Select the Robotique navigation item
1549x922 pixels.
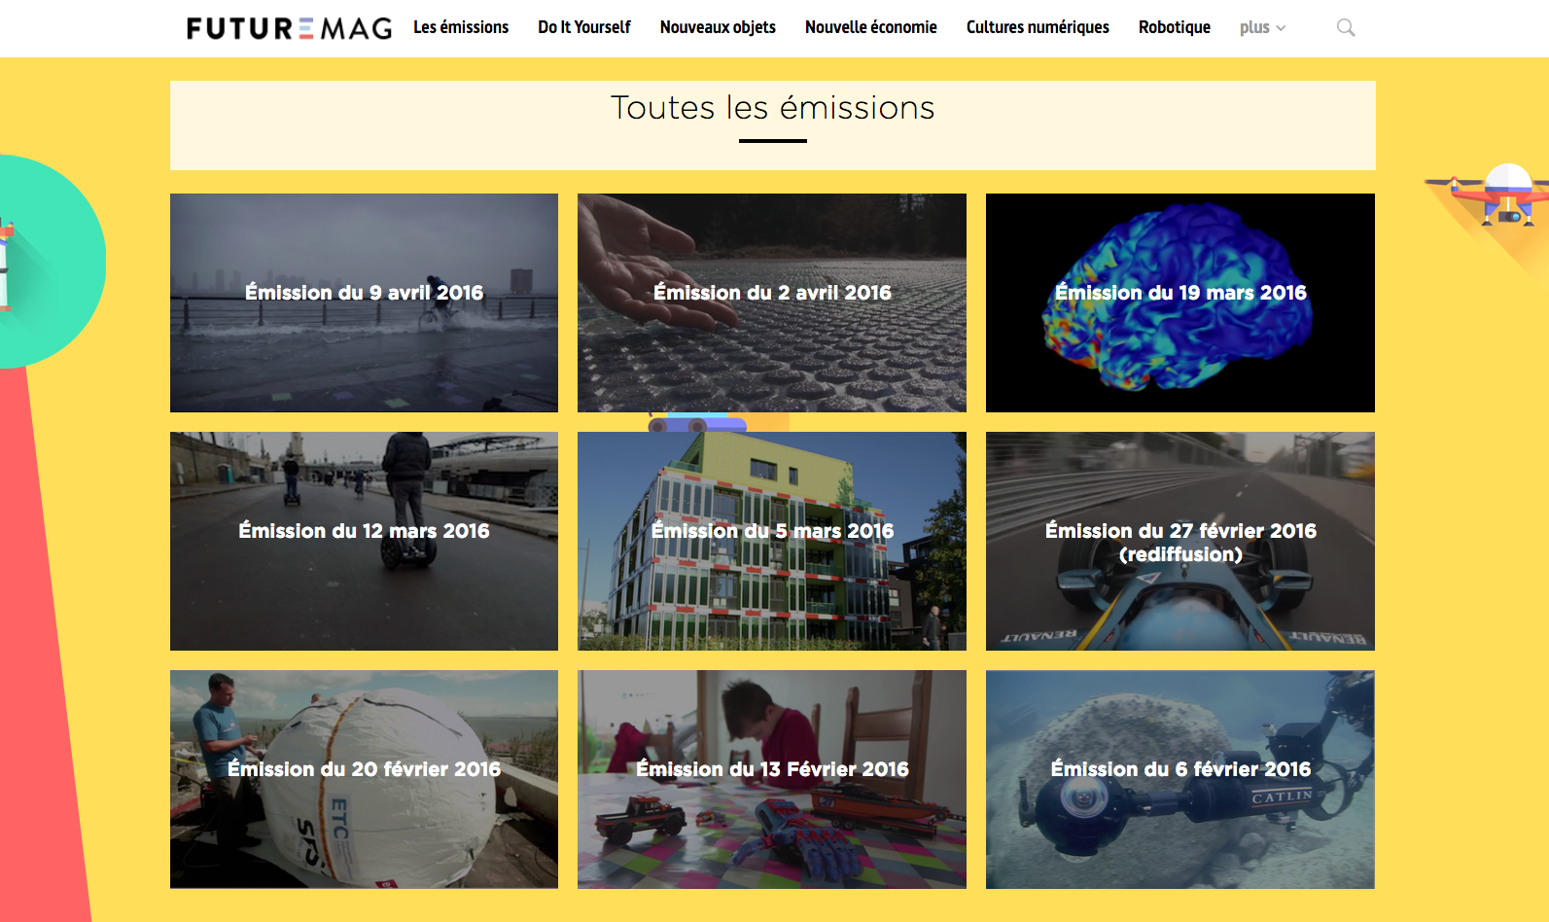(1175, 27)
